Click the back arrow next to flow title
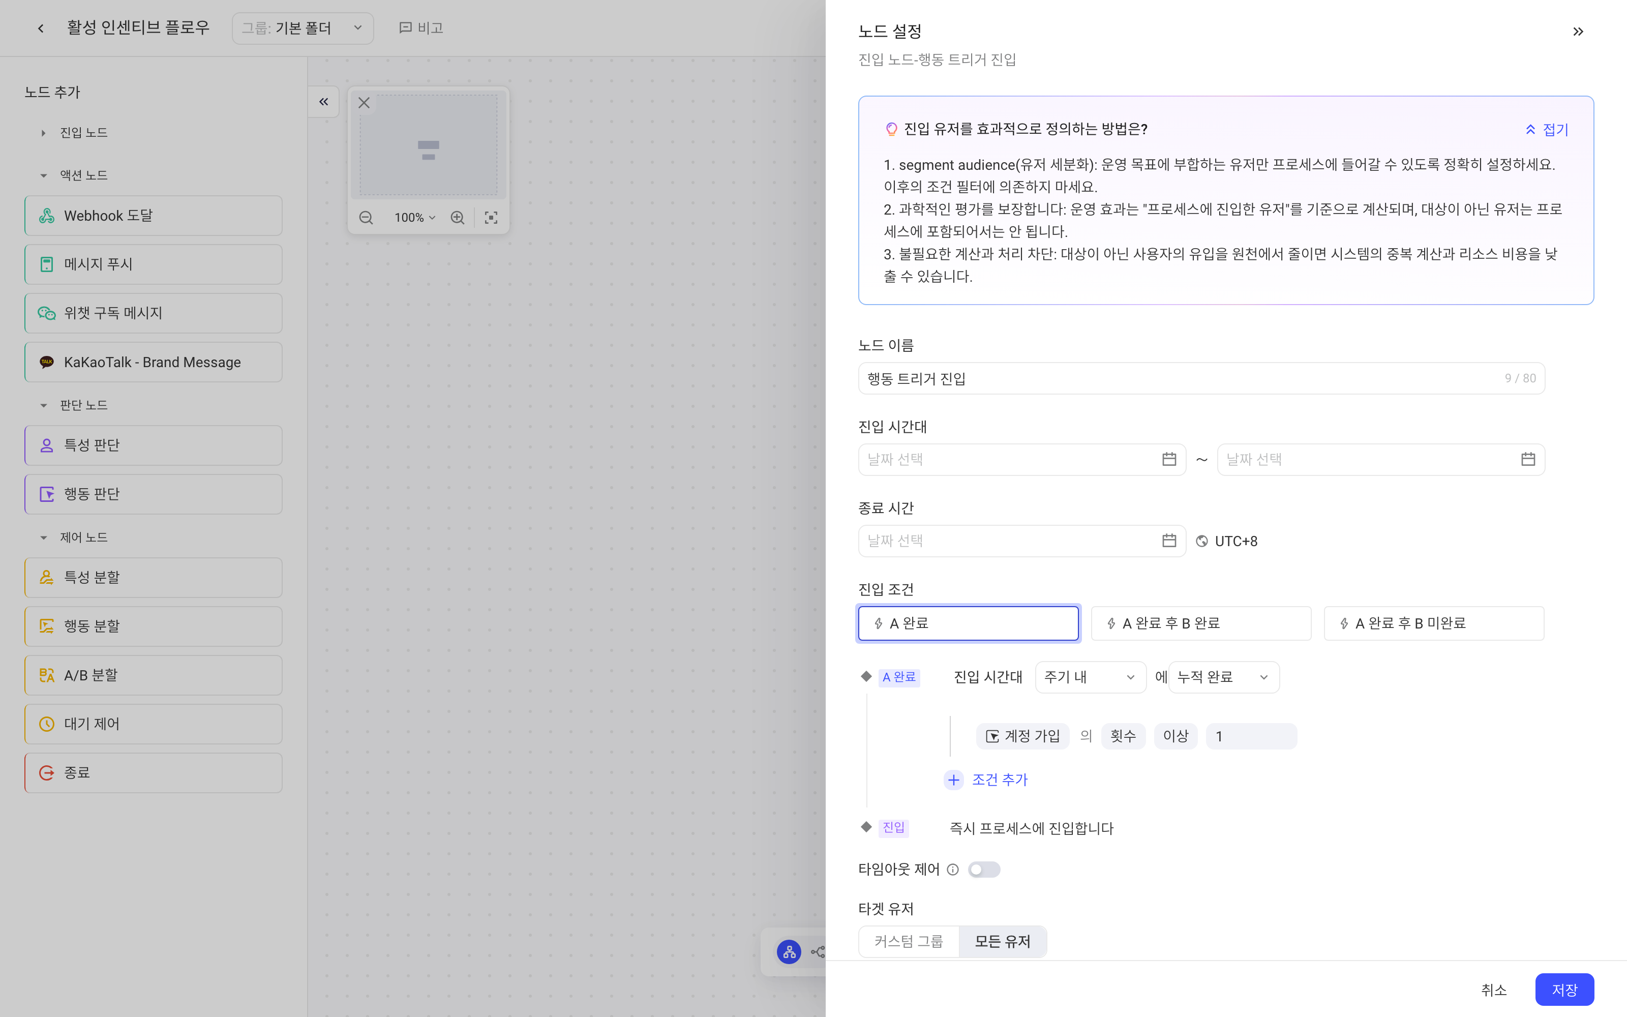 (x=41, y=28)
